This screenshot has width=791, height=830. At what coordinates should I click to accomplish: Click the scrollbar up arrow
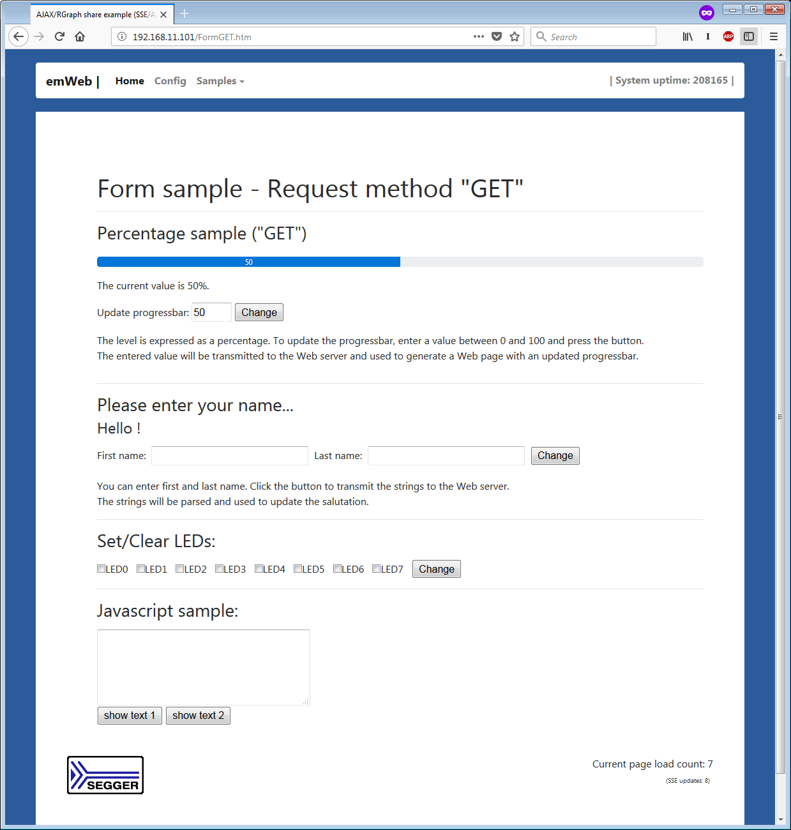(780, 55)
